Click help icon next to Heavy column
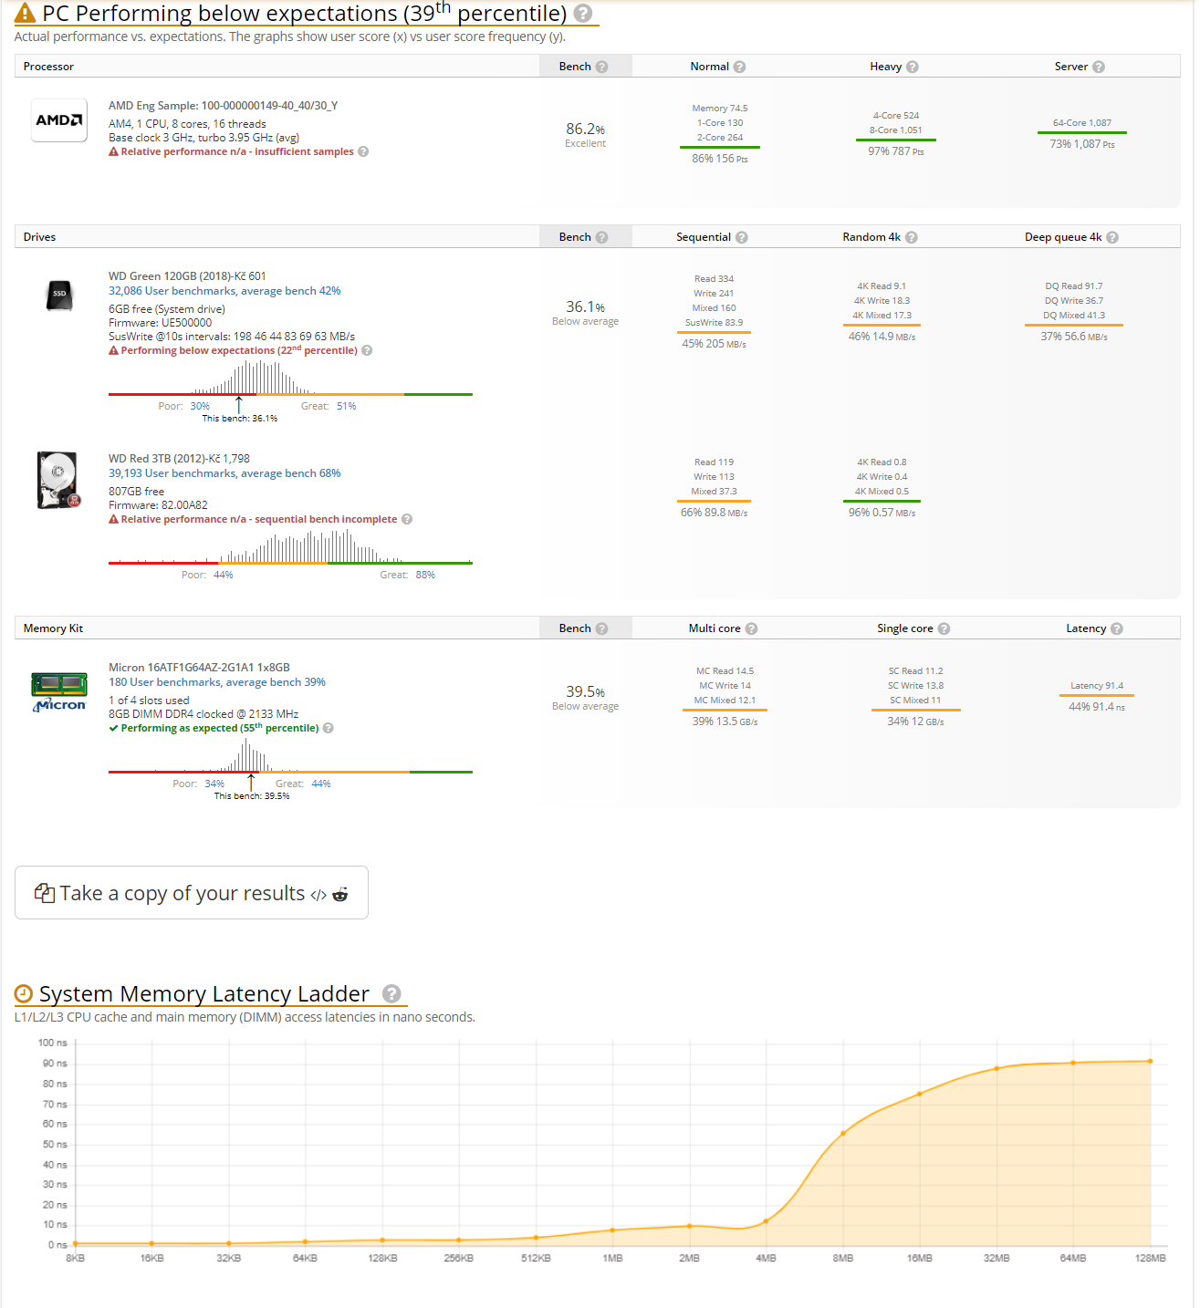 913,67
